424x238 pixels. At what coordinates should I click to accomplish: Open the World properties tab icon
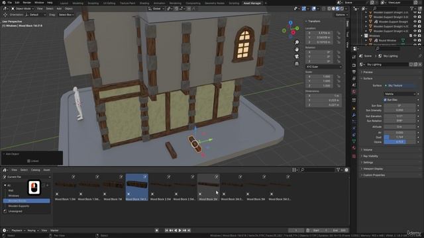pyautogui.click(x=354, y=92)
